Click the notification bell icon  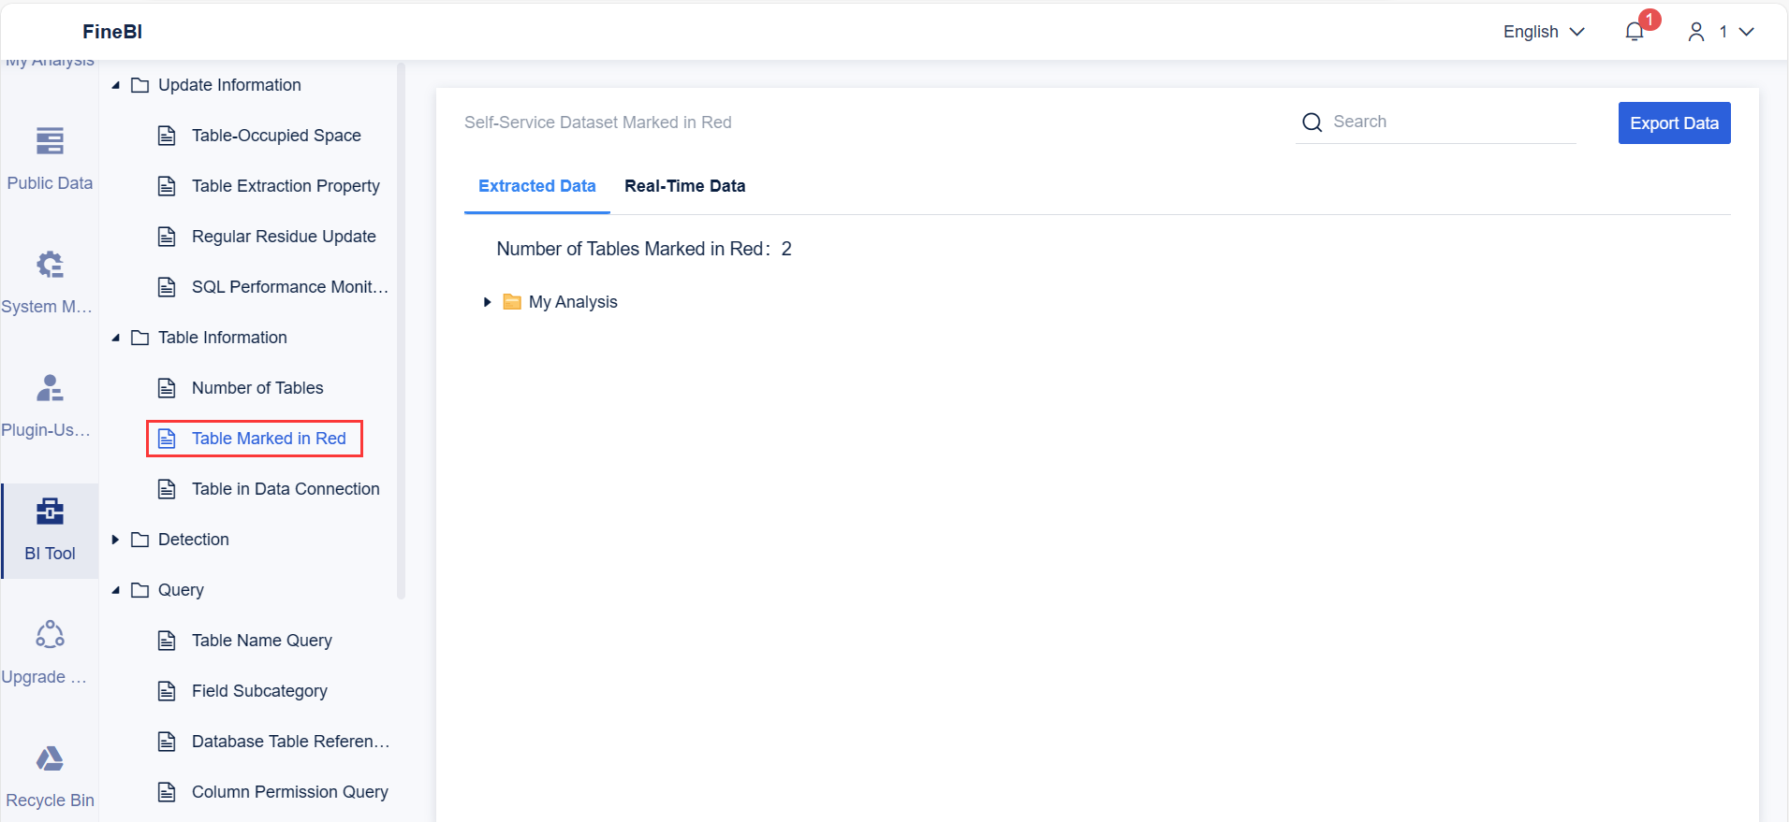1635,32
